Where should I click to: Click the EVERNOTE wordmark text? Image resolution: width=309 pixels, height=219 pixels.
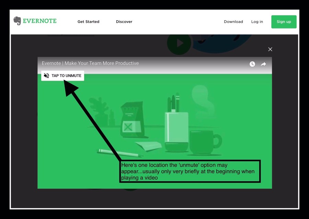tap(39, 21)
